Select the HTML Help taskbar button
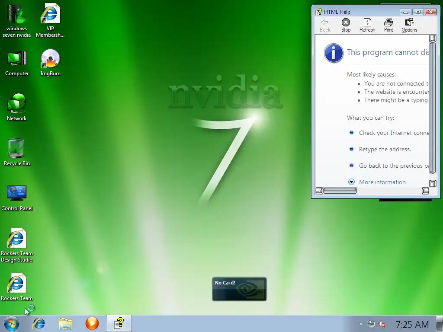Image resolution: width=443 pixels, height=332 pixels. click(119, 323)
